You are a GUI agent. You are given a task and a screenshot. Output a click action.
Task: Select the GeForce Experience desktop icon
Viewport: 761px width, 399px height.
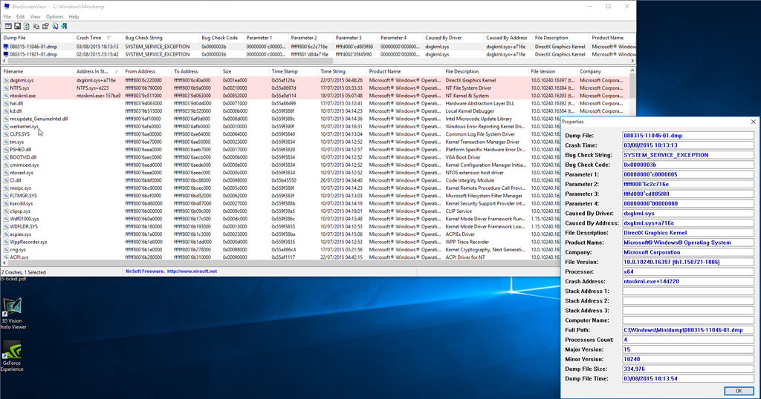click(12, 356)
